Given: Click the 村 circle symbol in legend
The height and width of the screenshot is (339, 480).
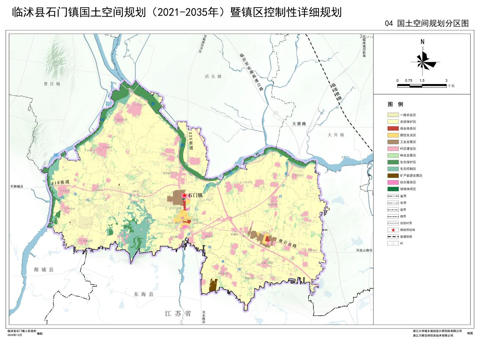Looking at the screenshot, I should tap(392, 243).
